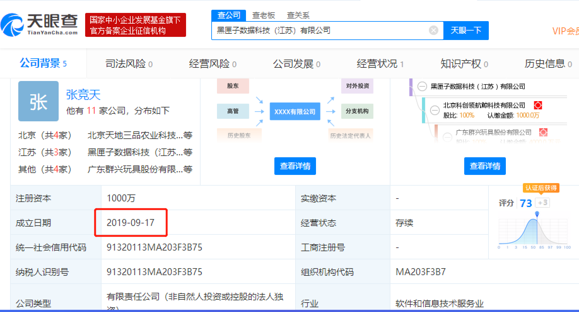Click the 存续 business status value
Viewport: 579px width, 312px height.
click(404, 223)
